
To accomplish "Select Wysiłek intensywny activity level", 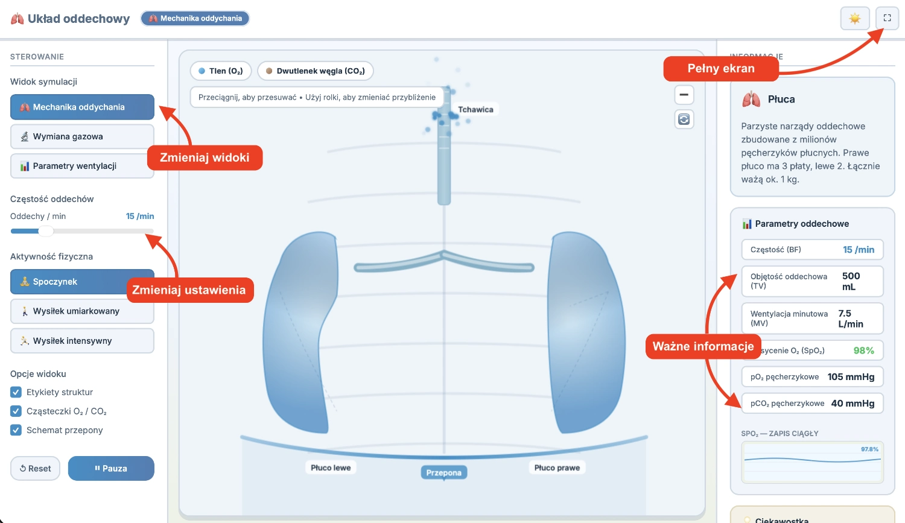I will (x=82, y=341).
